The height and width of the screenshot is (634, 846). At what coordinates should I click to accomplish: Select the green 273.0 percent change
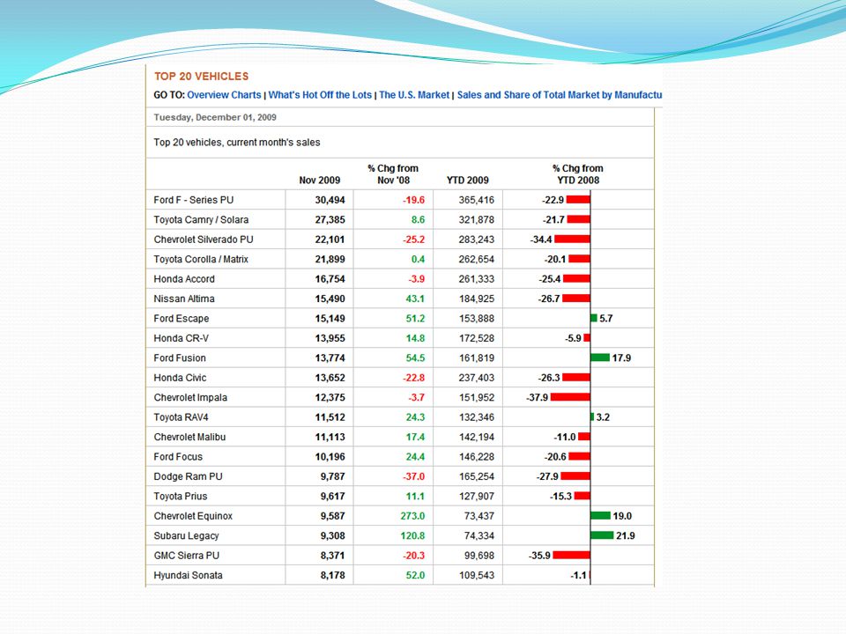click(x=412, y=517)
